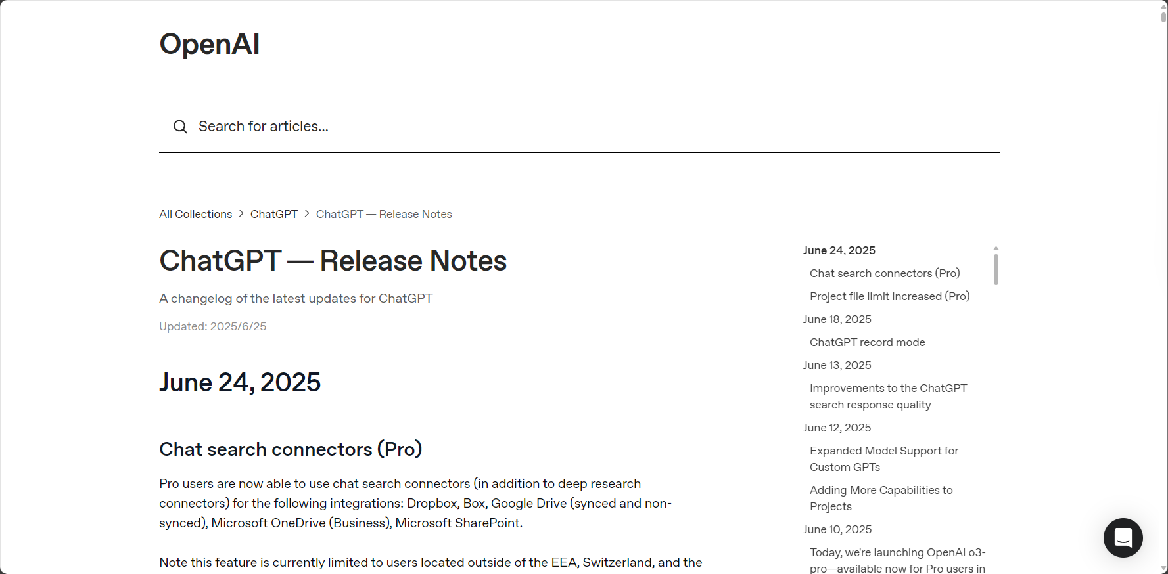Click the page scrollbar down arrow
This screenshot has width=1168, height=574.
1163,569
